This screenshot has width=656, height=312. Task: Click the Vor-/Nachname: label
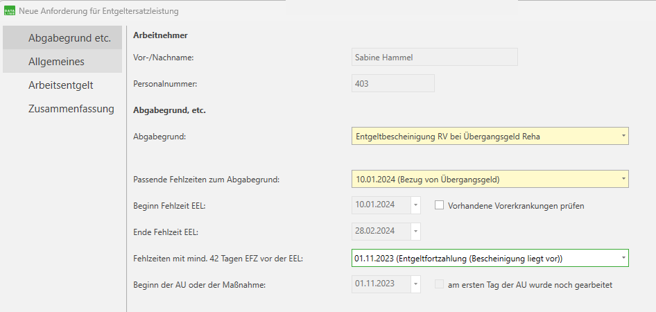pos(163,58)
